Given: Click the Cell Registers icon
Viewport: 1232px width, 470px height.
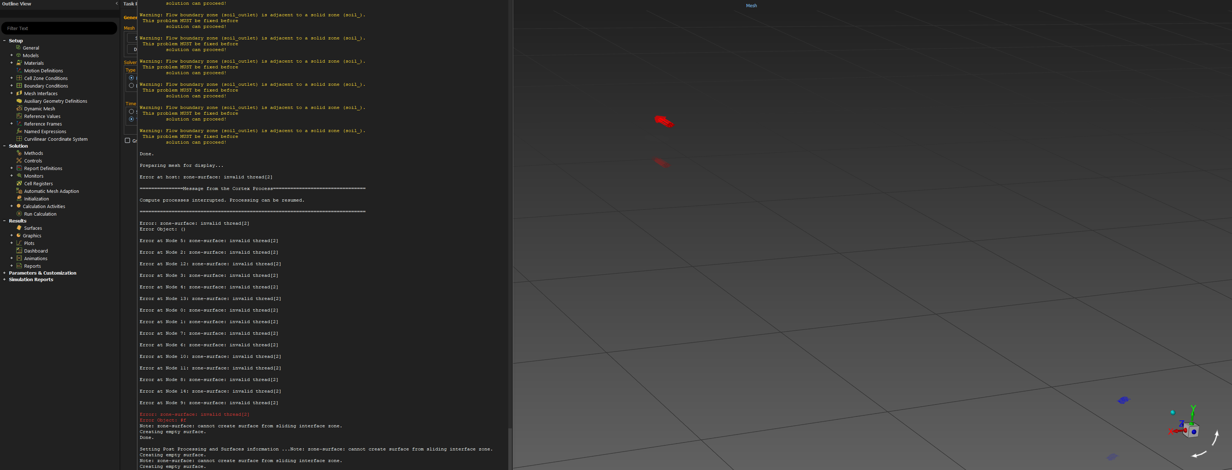Looking at the screenshot, I should [19, 183].
